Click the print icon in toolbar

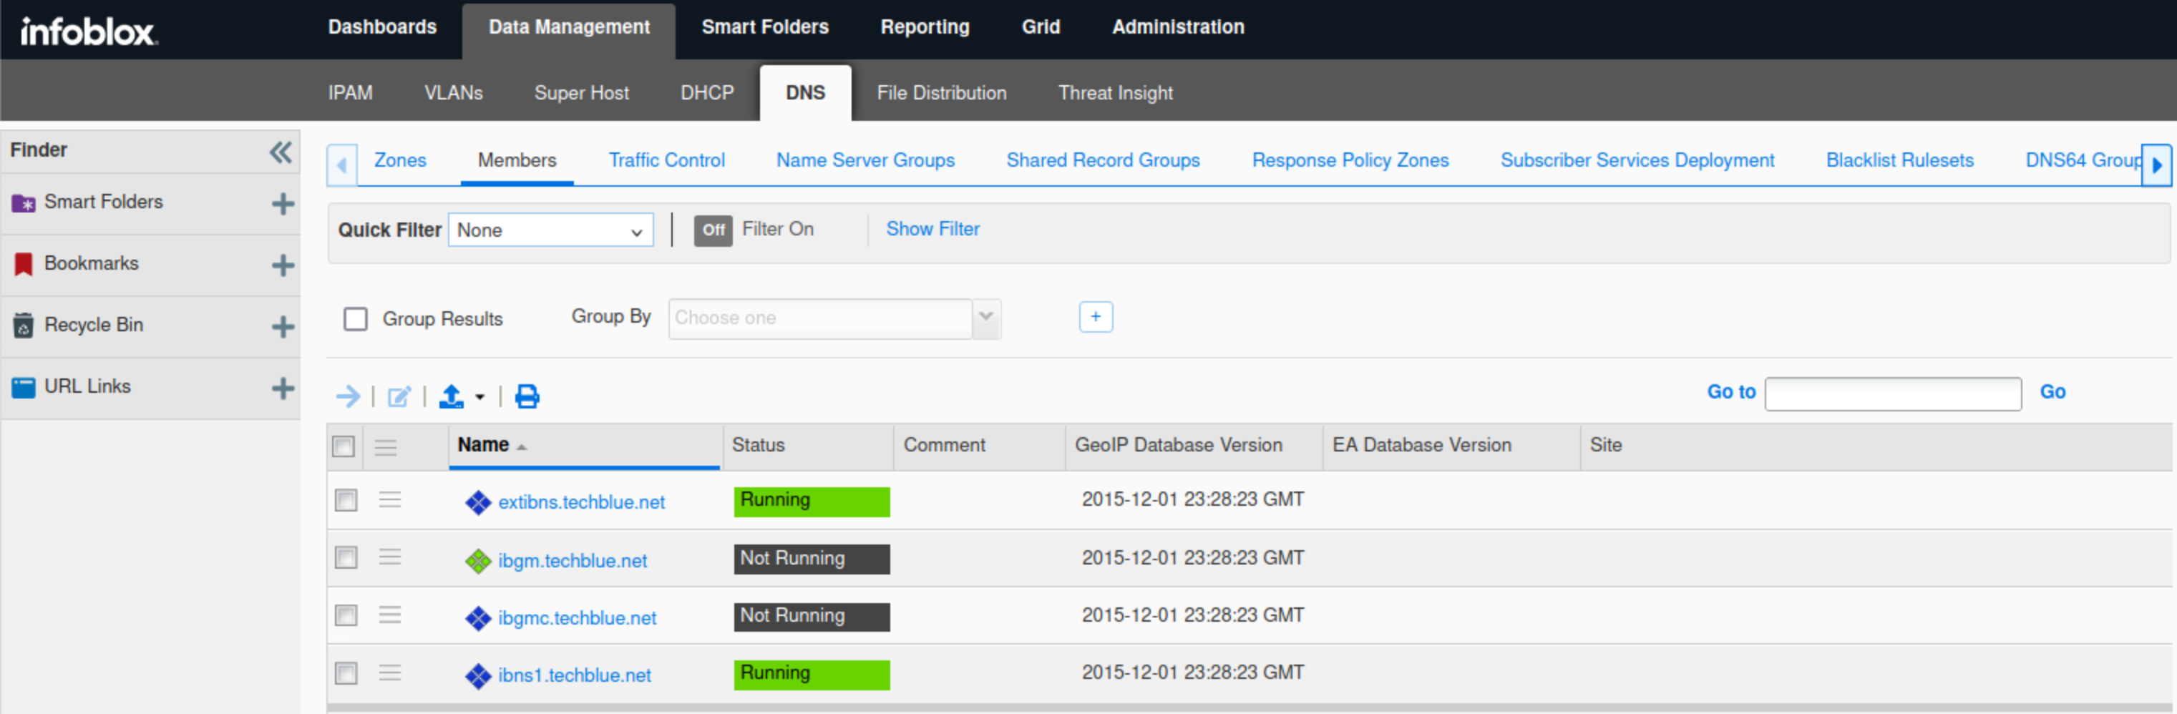pyautogui.click(x=527, y=396)
